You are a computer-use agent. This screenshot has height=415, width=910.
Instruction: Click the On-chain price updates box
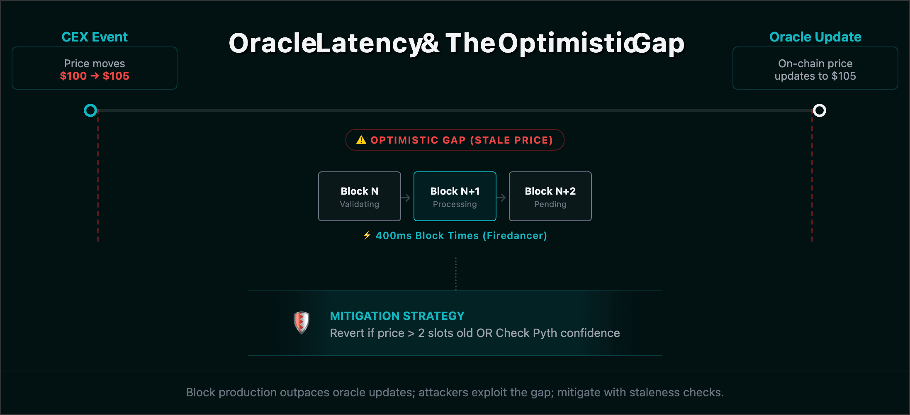click(815, 69)
